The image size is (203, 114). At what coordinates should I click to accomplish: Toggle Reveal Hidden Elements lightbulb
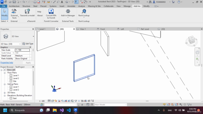point(79,101)
